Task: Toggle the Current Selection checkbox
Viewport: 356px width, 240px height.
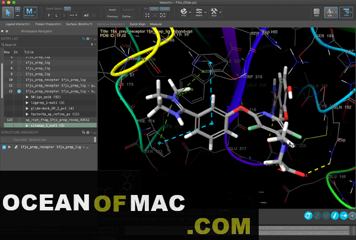Action: [x=4, y=140]
